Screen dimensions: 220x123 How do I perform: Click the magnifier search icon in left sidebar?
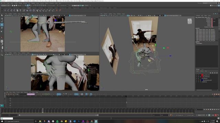tap(2, 55)
